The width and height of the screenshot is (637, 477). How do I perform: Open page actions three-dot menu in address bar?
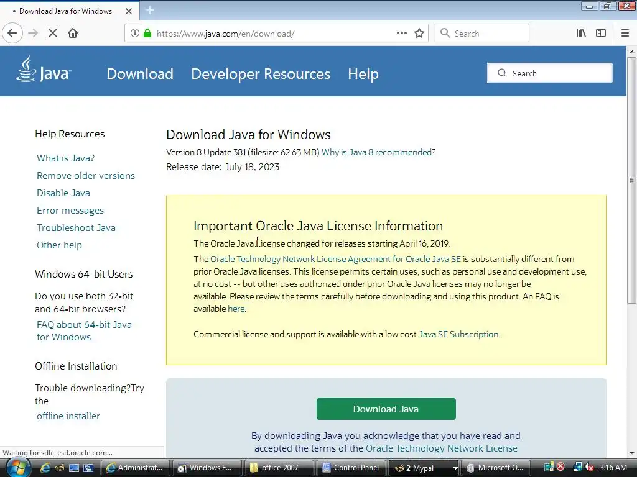coord(401,33)
